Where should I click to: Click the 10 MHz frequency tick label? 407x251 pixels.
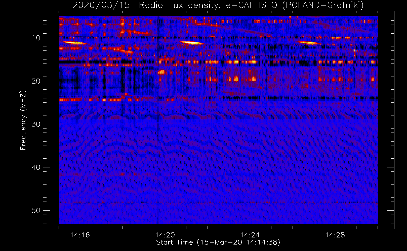point(36,38)
